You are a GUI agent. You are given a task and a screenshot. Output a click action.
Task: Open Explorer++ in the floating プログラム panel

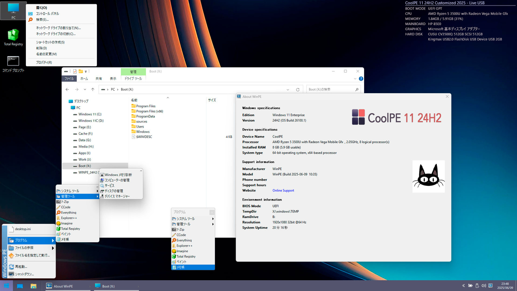tap(193, 246)
